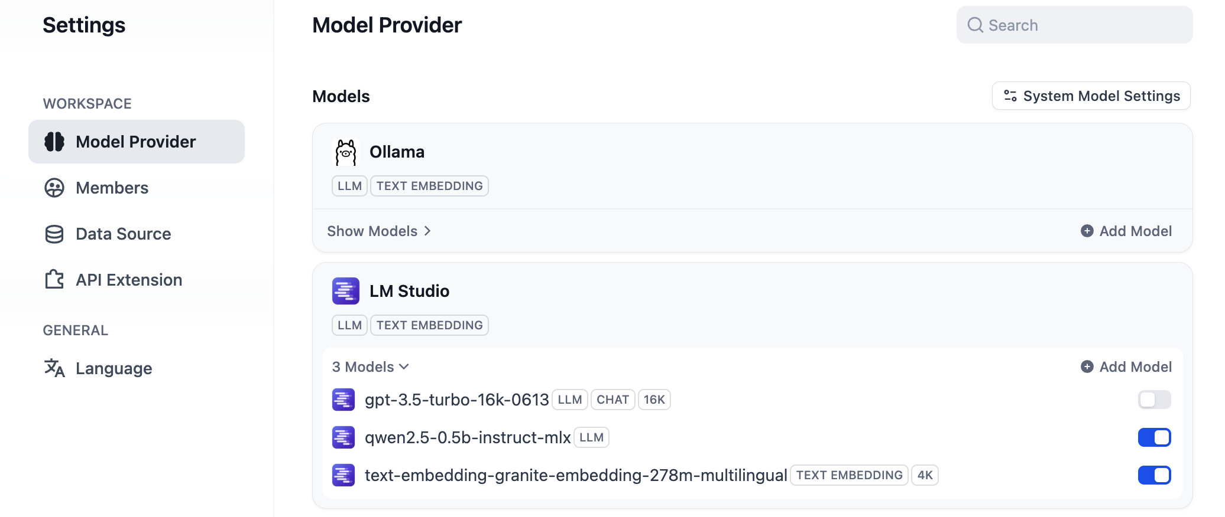Enable the gpt-3.5-turbo-16k-0613 model toggle
This screenshot has height=517, width=1225.
tap(1154, 400)
